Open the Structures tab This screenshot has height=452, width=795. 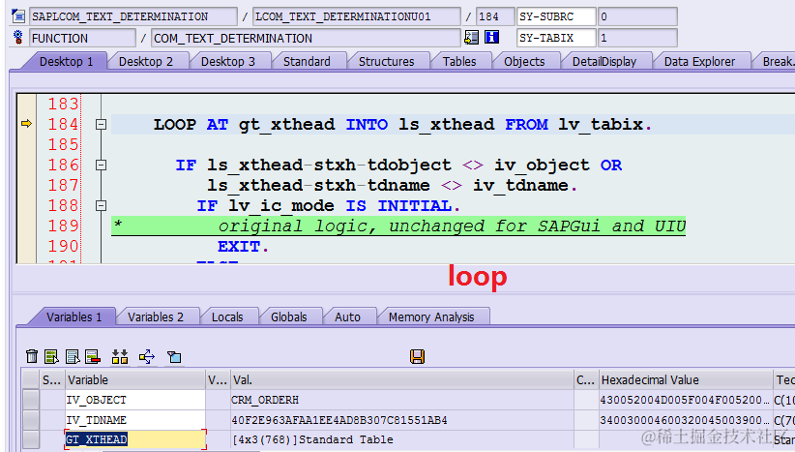tap(386, 61)
